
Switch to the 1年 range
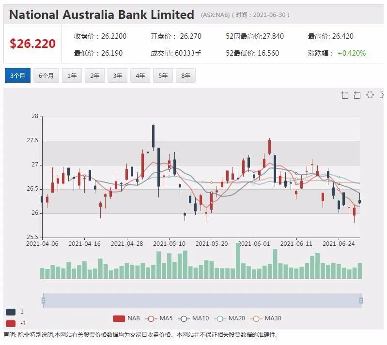pyautogui.click(x=72, y=75)
